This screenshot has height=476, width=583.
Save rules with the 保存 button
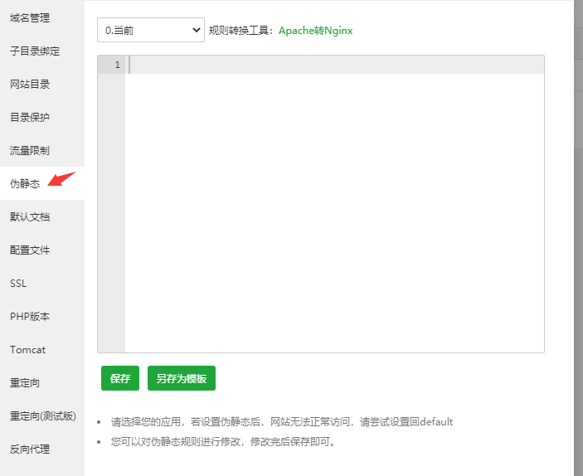[x=120, y=378]
